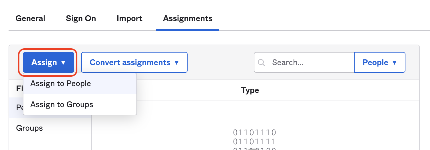The image size is (430, 150).
Task: Click the Type column header
Action: click(250, 91)
